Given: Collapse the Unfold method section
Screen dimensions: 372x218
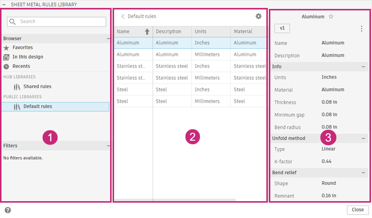Looking at the screenshot, I should click(x=363, y=138).
